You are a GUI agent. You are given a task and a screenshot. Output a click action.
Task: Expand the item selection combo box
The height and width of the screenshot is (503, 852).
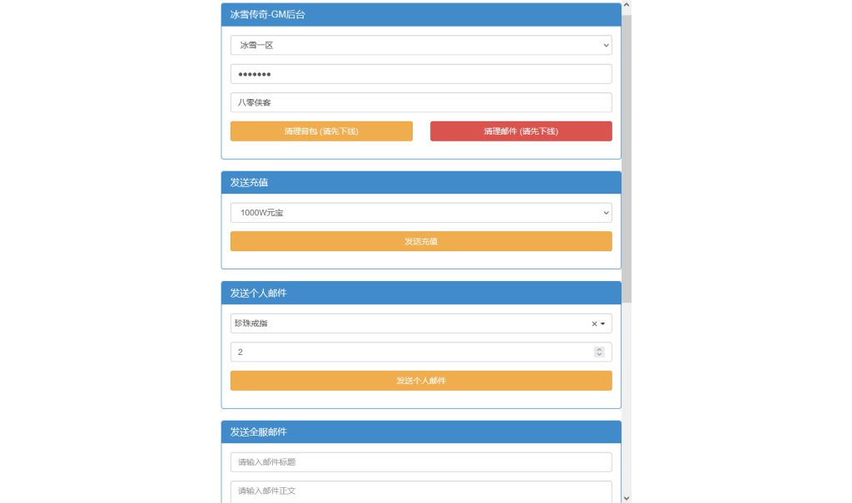pyautogui.click(x=421, y=323)
